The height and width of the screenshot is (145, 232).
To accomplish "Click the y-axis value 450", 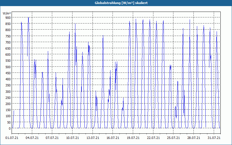I will pos(8,73).
